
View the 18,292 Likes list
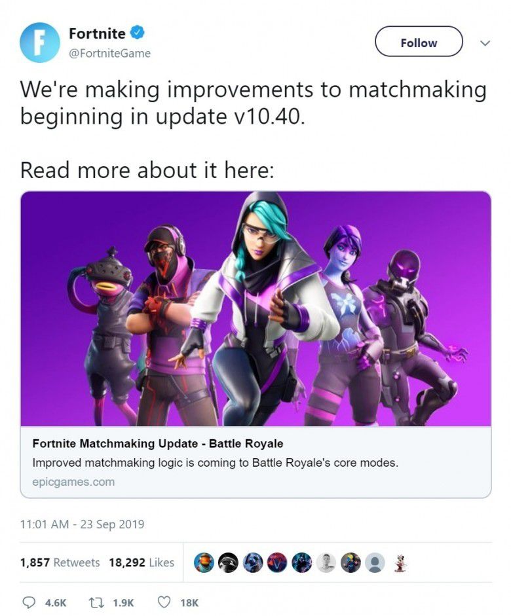tap(142, 562)
